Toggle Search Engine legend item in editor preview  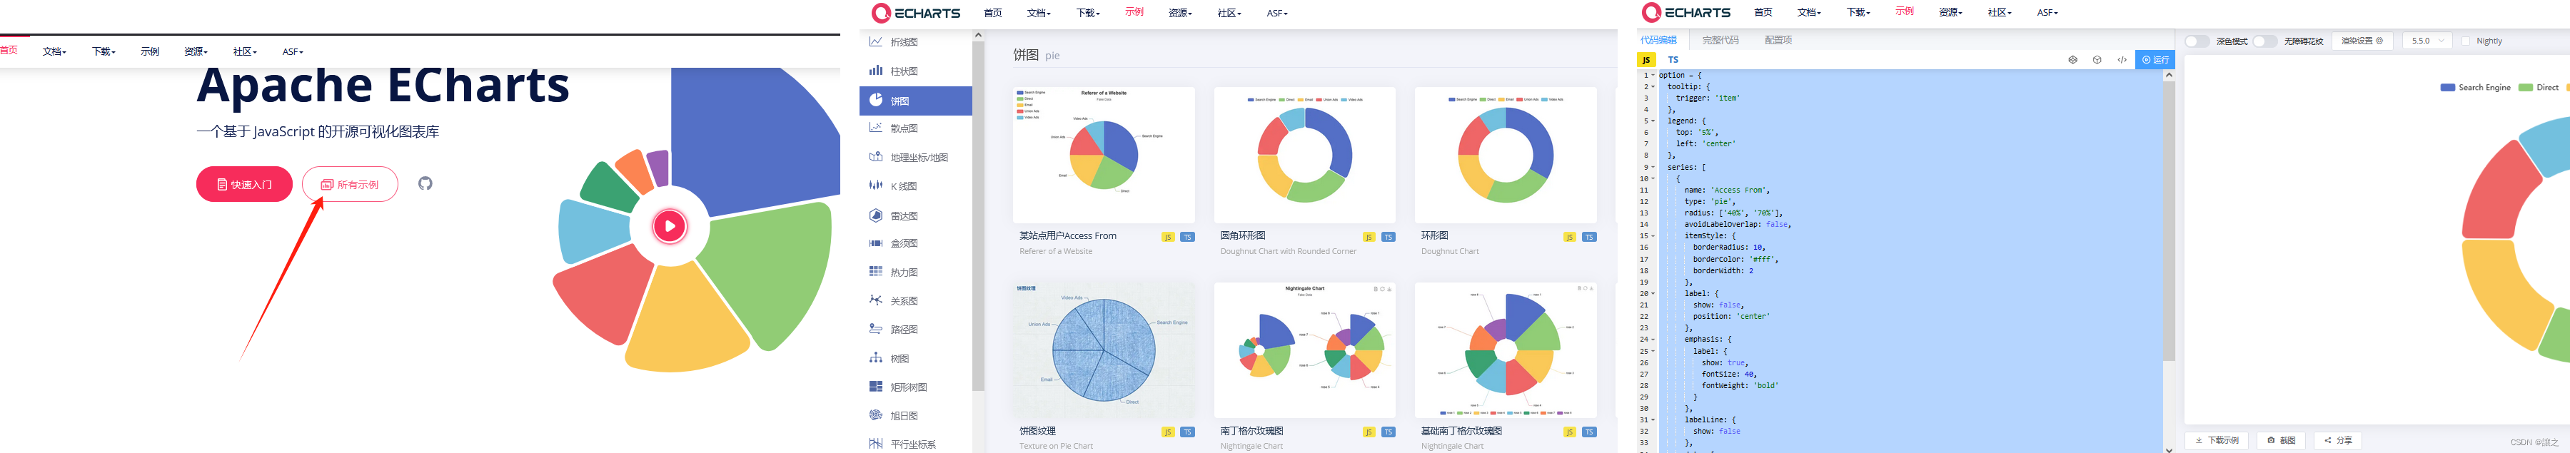point(2475,88)
